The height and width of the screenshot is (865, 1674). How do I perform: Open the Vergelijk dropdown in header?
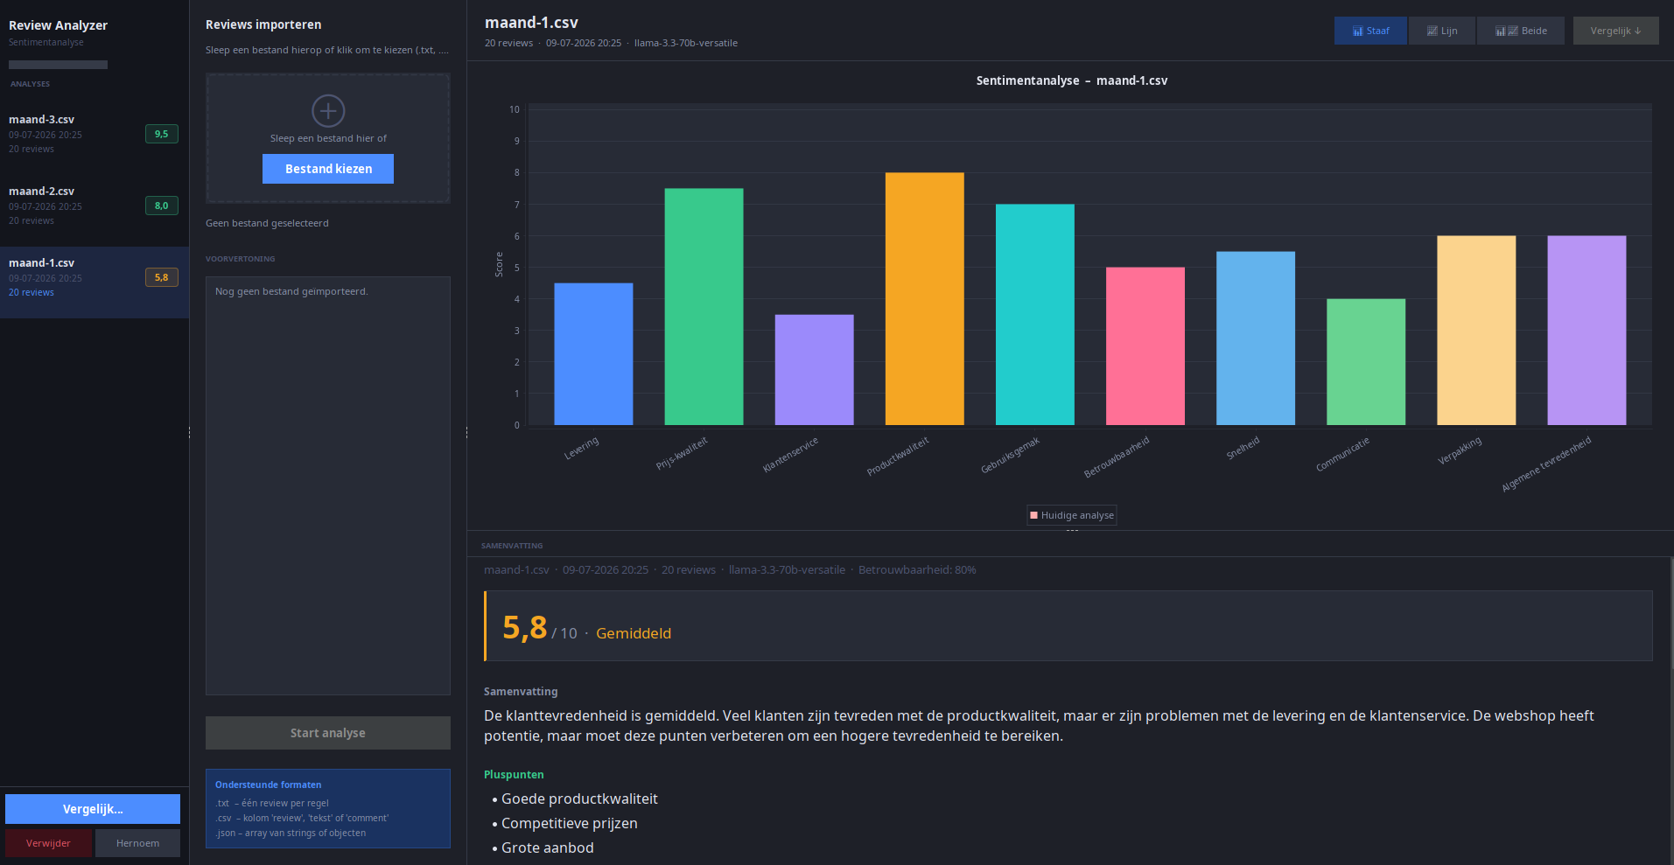tap(1615, 31)
